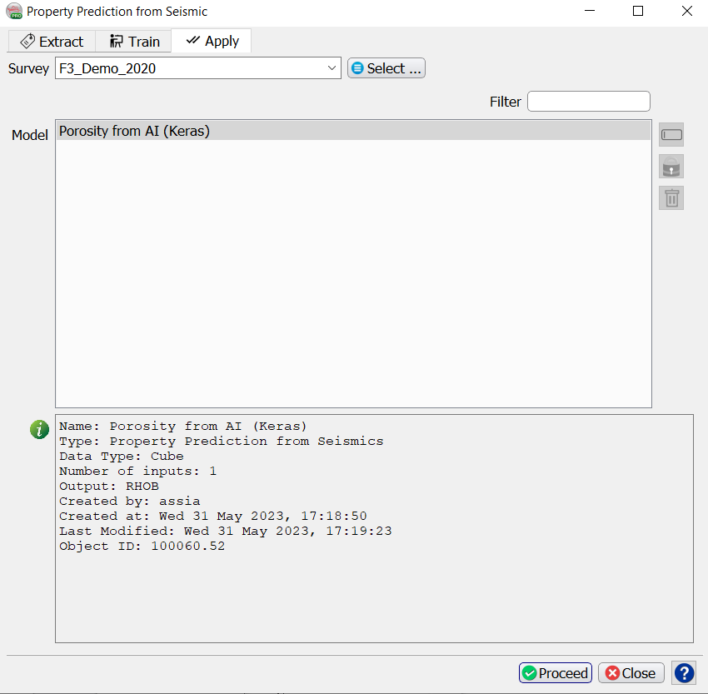Maximize the Property Prediction window
This screenshot has width=708, height=694.
638,12
